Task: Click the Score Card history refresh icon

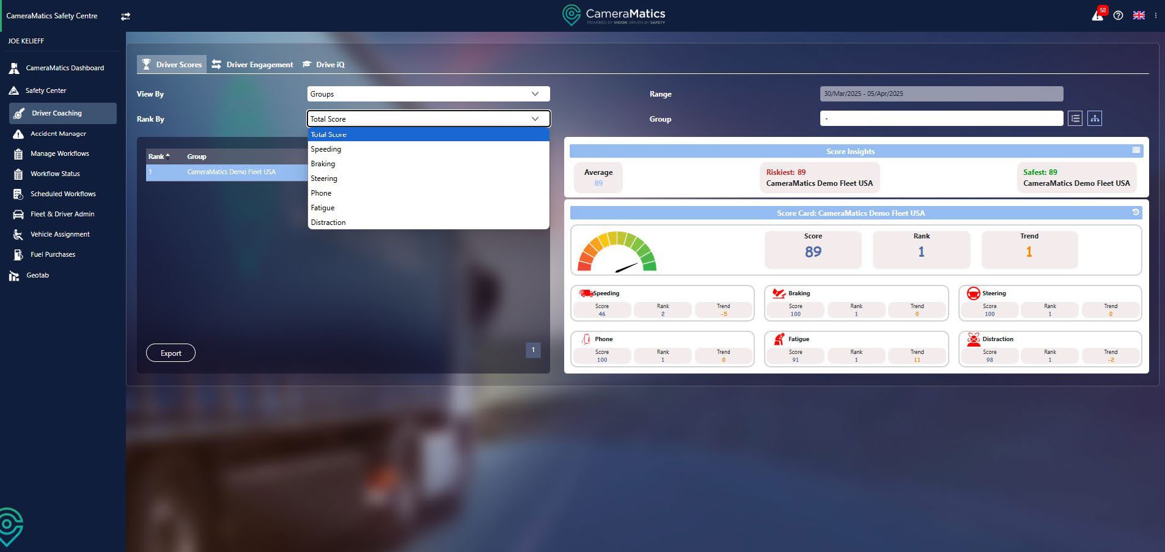Action: click(x=1136, y=212)
